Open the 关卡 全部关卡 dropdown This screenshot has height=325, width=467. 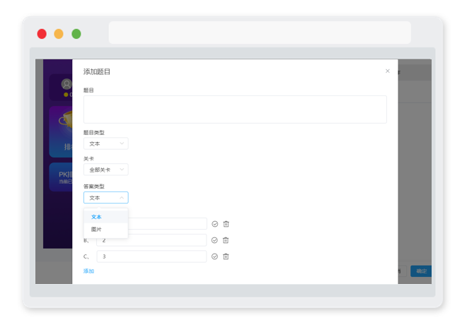tap(105, 170)
